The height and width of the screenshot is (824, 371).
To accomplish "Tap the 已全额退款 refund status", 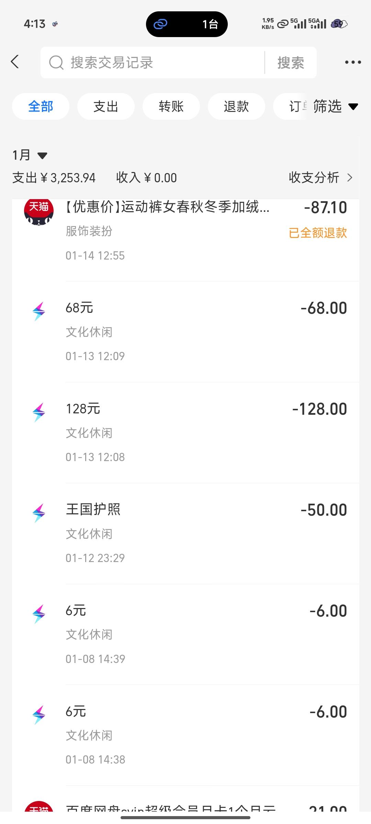I will tap(318, 233).
